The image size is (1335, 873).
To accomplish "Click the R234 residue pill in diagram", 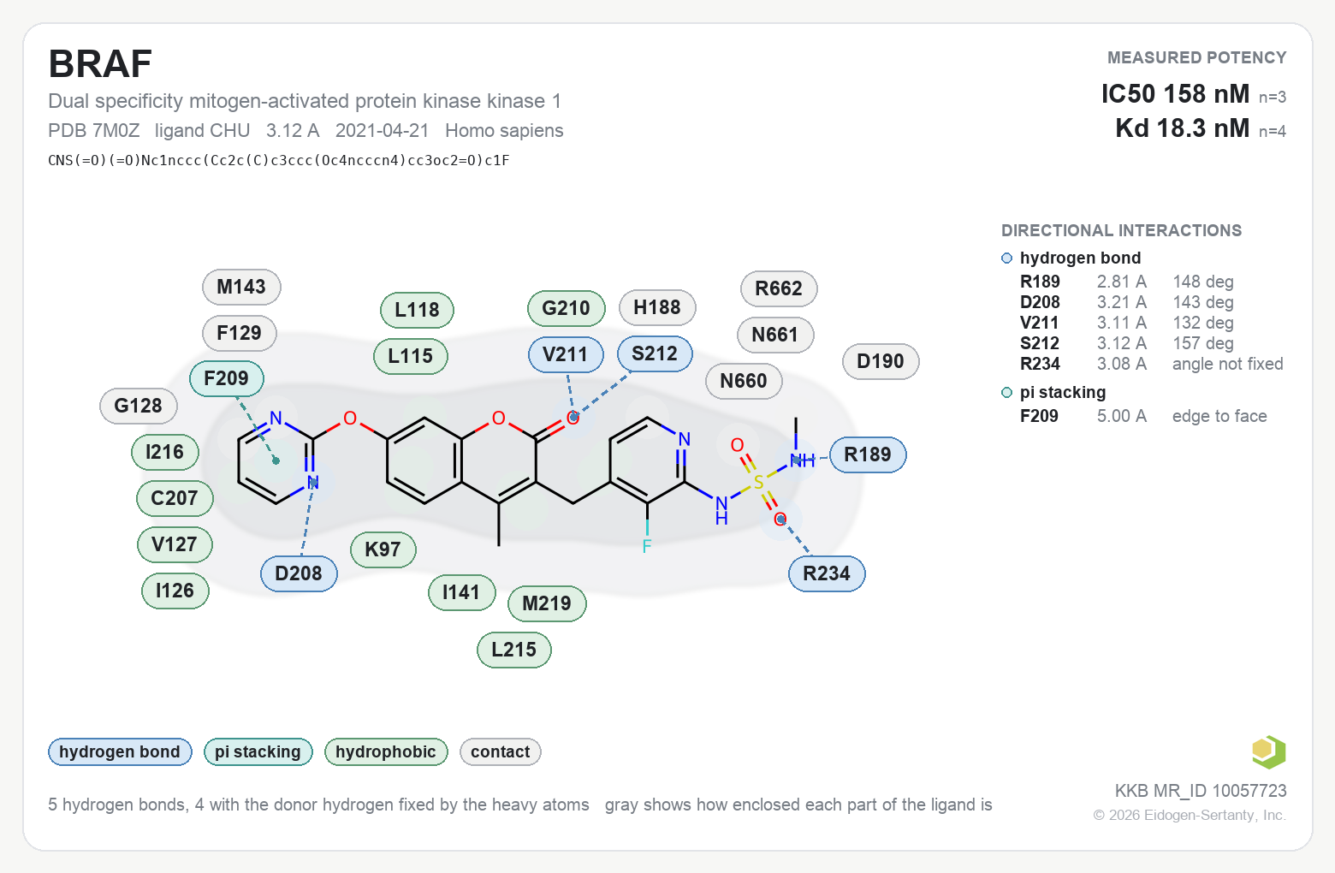I will pyautogui.click(x=827, y=573).
